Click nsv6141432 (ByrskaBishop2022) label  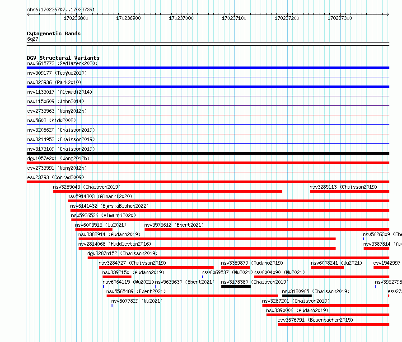[109, 206]
